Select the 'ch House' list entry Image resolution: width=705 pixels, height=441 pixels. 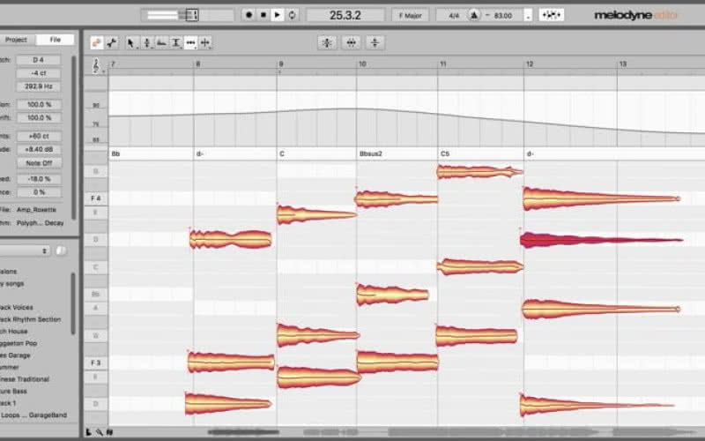click(x=14, y=332)
